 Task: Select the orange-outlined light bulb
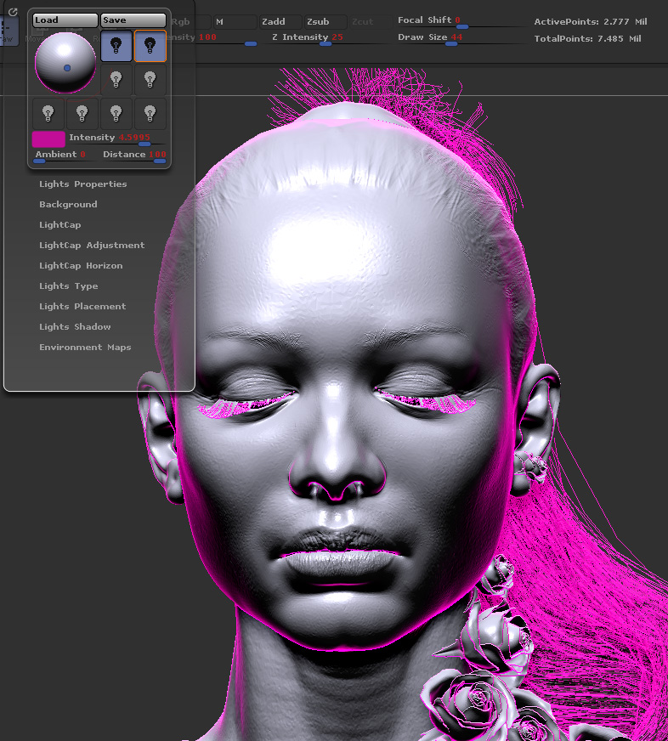click(x=150, y=46)
